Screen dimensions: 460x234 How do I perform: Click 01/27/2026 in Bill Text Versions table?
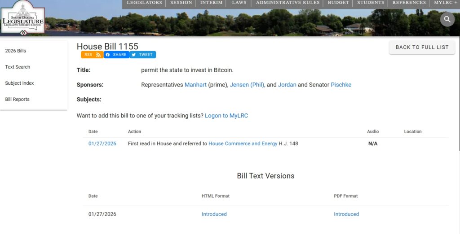102,214
